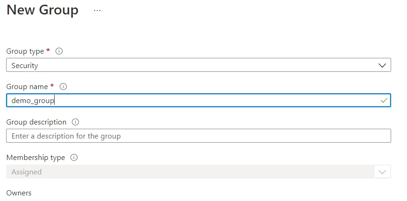Click the info icon next to Group type
Image resolution: width=407 pixels, height=201 pixels.
59,51
